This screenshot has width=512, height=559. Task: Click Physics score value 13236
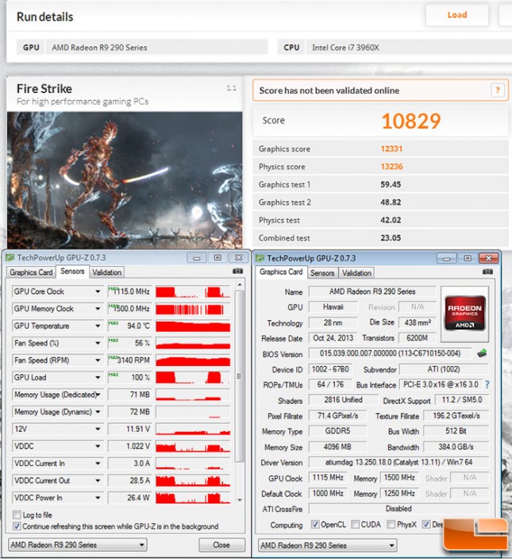[x=391, y=167]
